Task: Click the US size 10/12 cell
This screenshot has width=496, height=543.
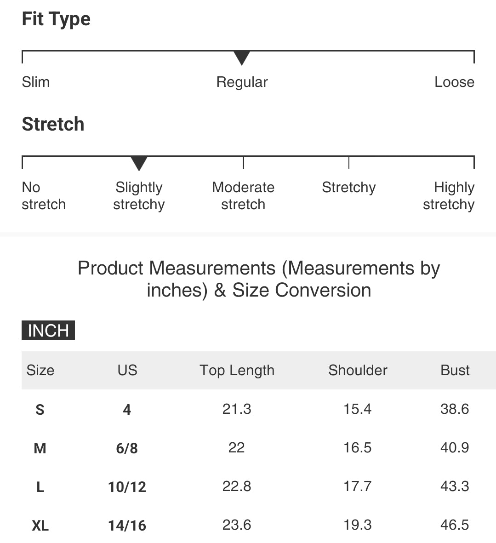Action: 127,487
